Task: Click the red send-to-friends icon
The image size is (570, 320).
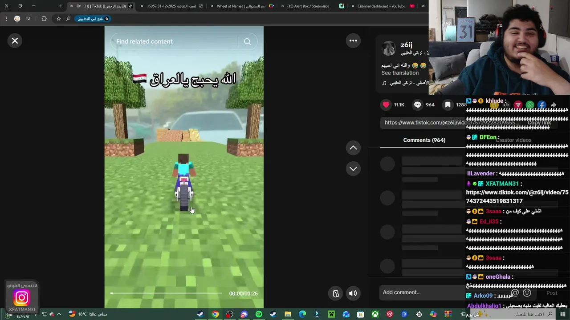Action: point(518,105)
